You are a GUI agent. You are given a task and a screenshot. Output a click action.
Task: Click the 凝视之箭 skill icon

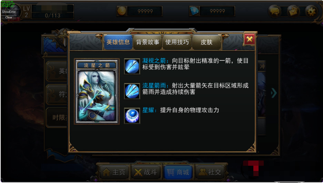click(x=132, y=66)
